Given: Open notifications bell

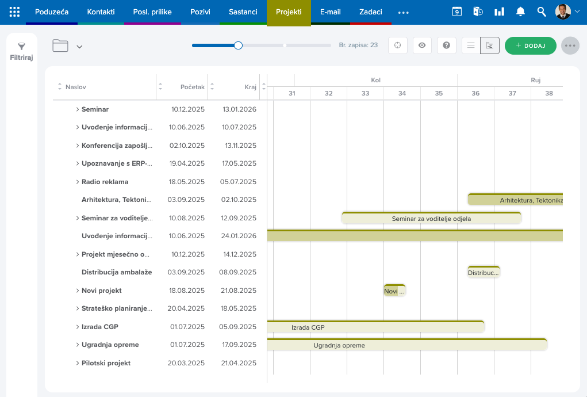Looking at the screenshot, I should pyautogui.click(x=520, y=12).
